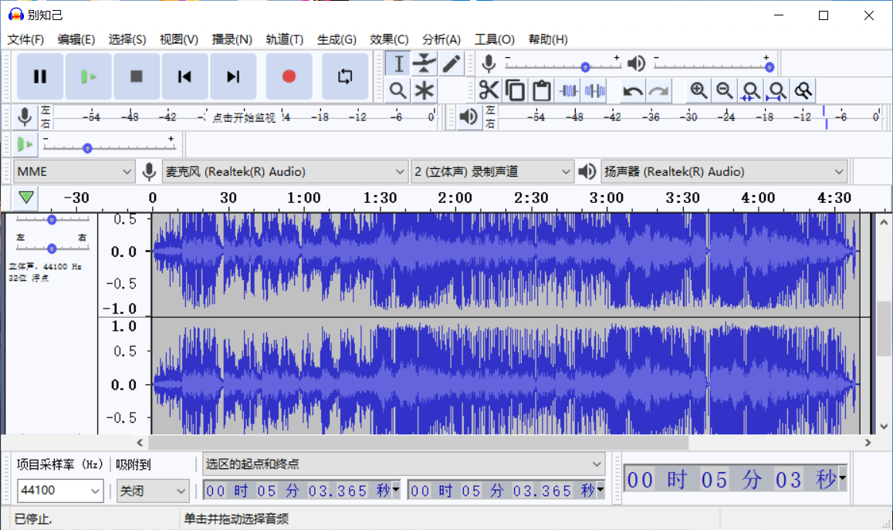Open the selection end time format arrow
Screen dimensions: 893x530
tap(600, 489)
